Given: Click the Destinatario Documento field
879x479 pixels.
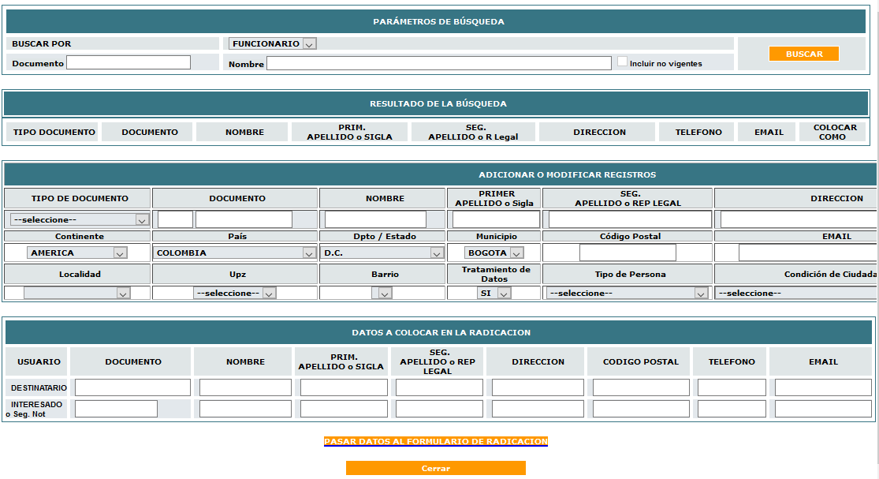Looking at the screenshot, I should click(x=133, y=387).
